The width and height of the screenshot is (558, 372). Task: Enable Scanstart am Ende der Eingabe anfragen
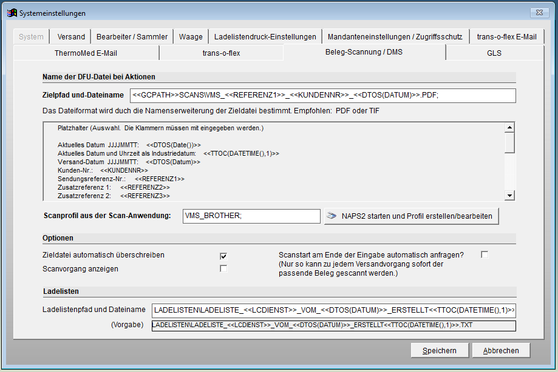484,254
